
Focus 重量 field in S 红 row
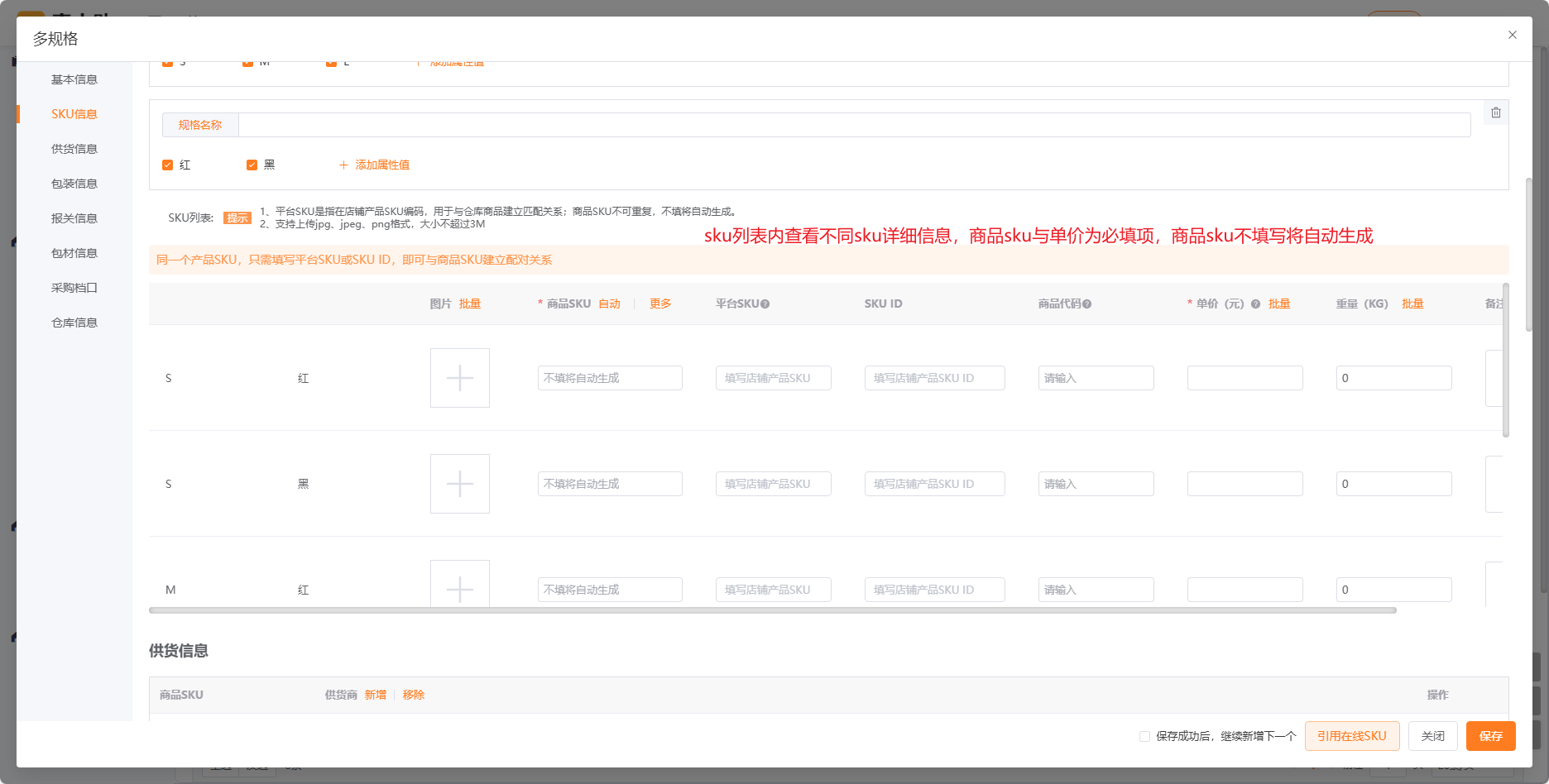point(1394,378)
